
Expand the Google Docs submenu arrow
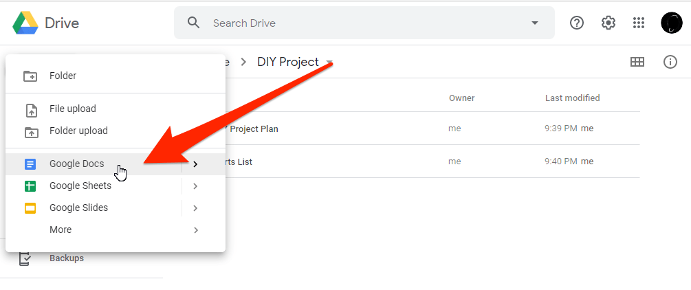(x=196, y=164)
